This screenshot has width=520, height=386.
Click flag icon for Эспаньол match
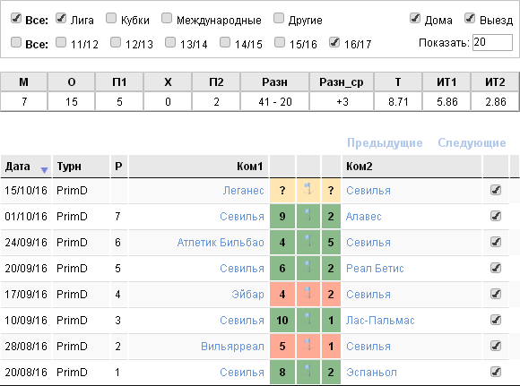(308, 372)
